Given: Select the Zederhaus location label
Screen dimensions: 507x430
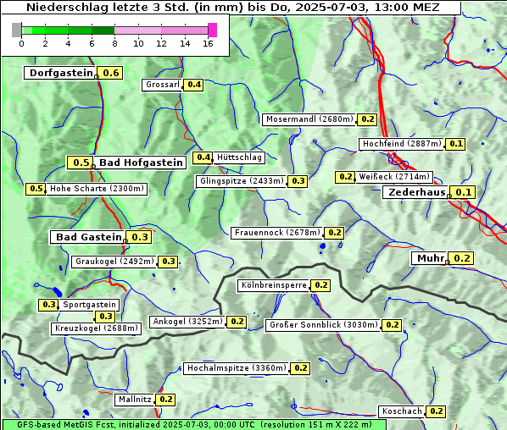Looking at the screenshot, I should click(x=416, y=192).
